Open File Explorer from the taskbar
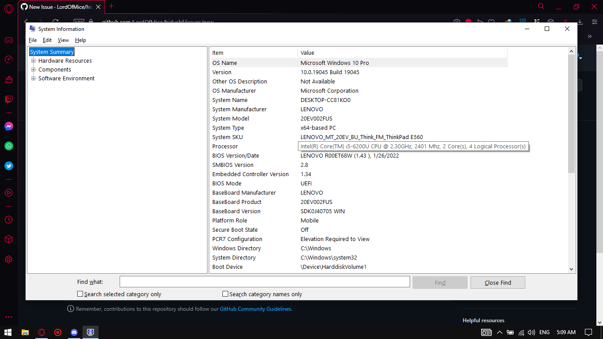The image size is (603, 339). pos(25,332)
